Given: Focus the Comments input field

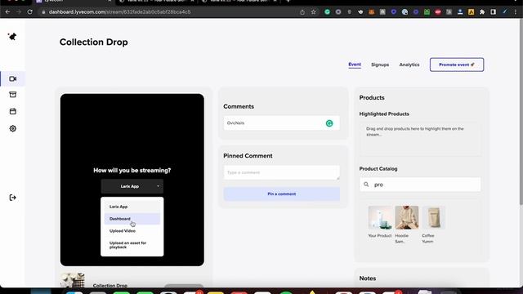Looking at the screenshot, I should (x=281, y=123).
